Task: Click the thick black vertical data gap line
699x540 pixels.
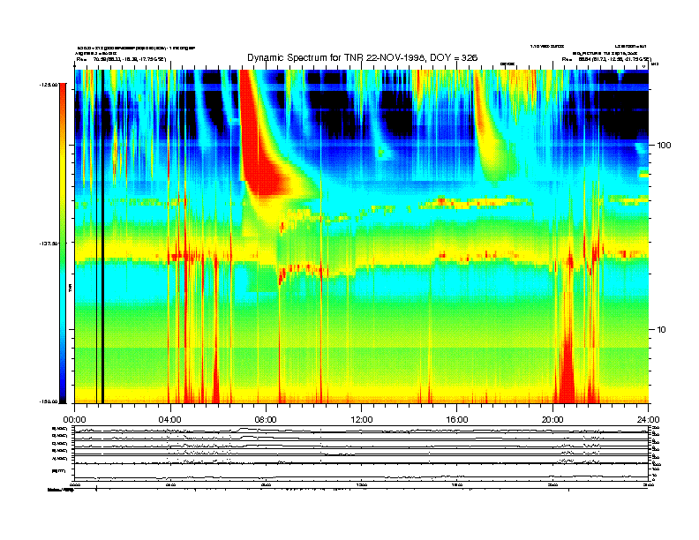Action: click(x=102, y=236)
